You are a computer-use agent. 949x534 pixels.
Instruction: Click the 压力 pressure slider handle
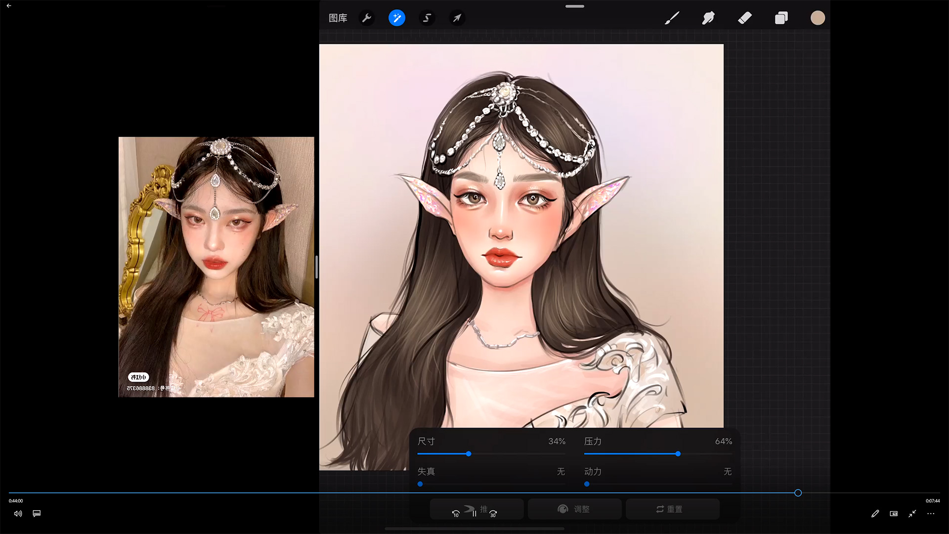coord(678,454)
